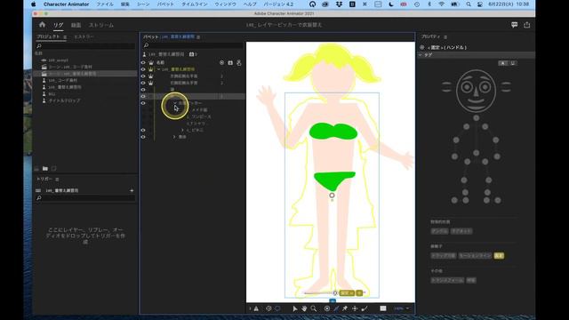
Task: Click the circular target icon in layer header
Action: tap(221, 62)
